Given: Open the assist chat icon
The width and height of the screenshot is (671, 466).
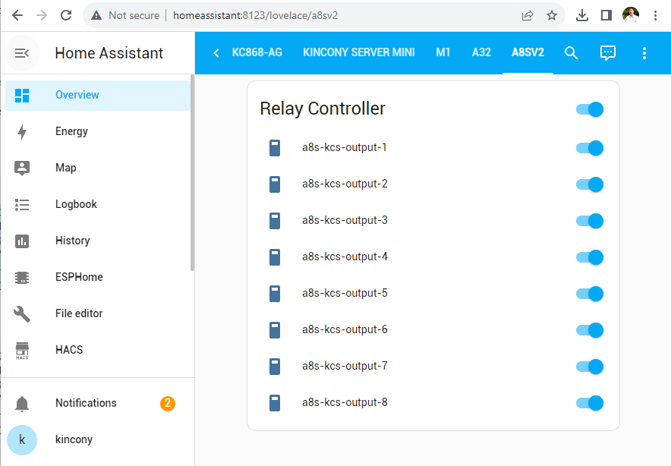Looking at the screenshot, I should pos(608,52).
